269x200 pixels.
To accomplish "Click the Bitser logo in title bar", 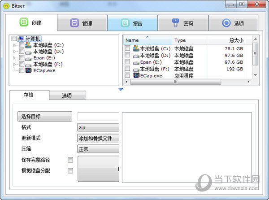I will coord(7,6).
